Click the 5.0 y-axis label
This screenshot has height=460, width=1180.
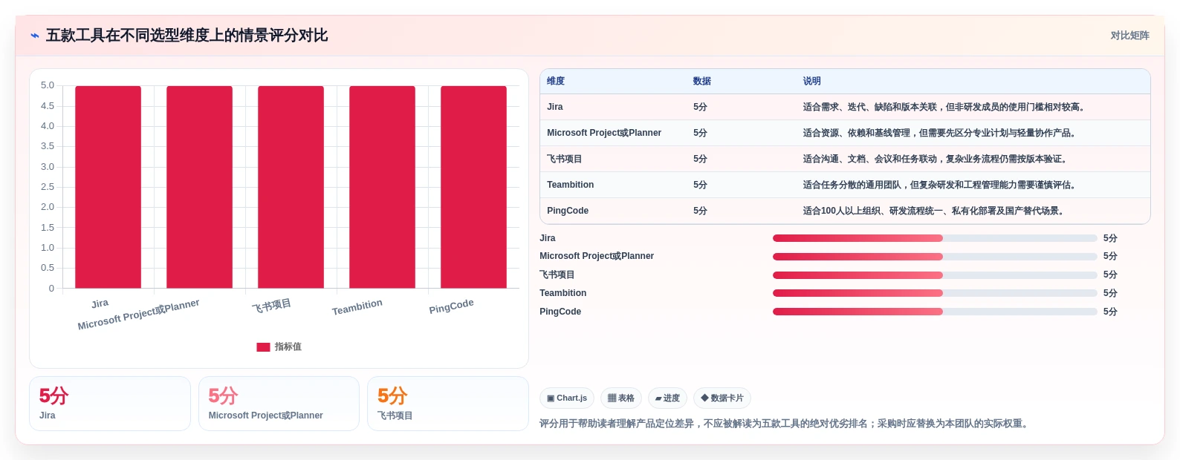coord(48,85)
